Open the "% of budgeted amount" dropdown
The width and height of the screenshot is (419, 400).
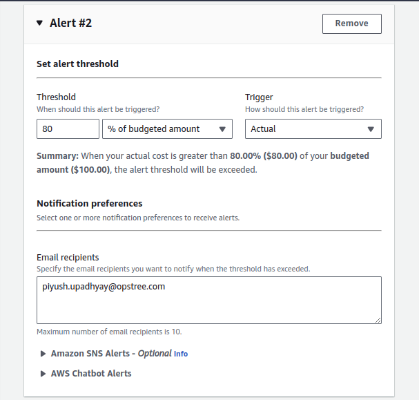tap(167, 129)
